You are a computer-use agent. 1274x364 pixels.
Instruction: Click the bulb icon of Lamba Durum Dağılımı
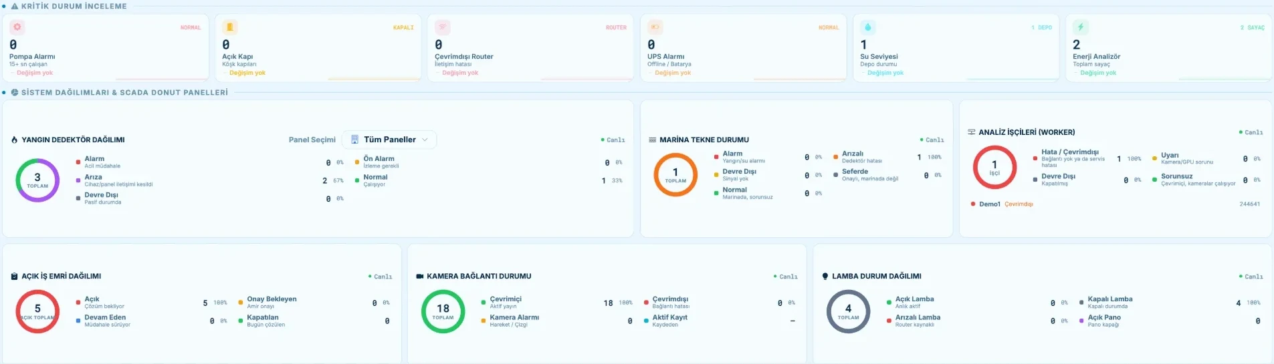[x=825, y=276]
